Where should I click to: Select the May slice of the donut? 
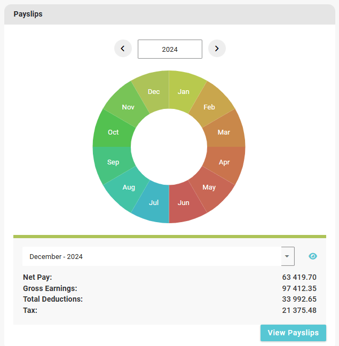tap(209, 187)
